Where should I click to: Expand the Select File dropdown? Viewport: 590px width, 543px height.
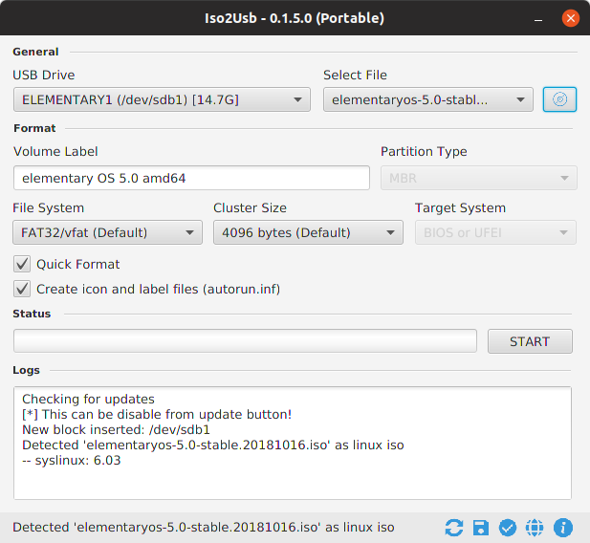click(427, 99)
